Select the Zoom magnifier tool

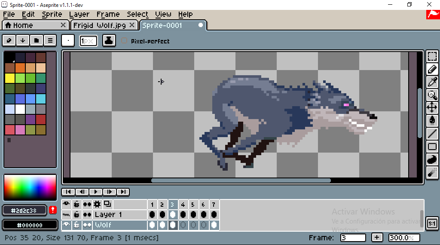pyautogui.click(x=432, y=95)
